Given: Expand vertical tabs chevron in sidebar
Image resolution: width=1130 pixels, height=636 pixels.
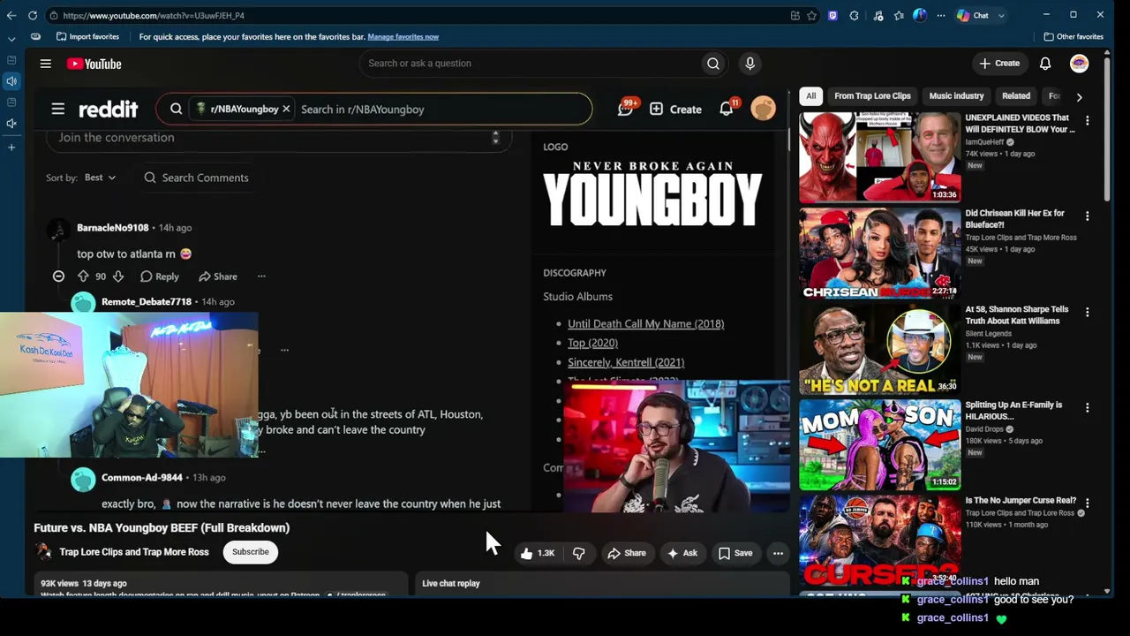Looking at the screenshot, I should click(11, 39).
